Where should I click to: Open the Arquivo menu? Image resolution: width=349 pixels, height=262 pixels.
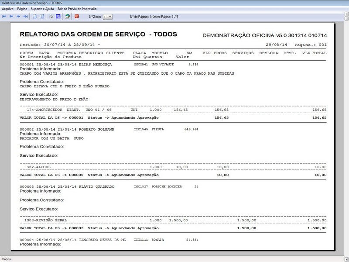click(x=7, y=9)
